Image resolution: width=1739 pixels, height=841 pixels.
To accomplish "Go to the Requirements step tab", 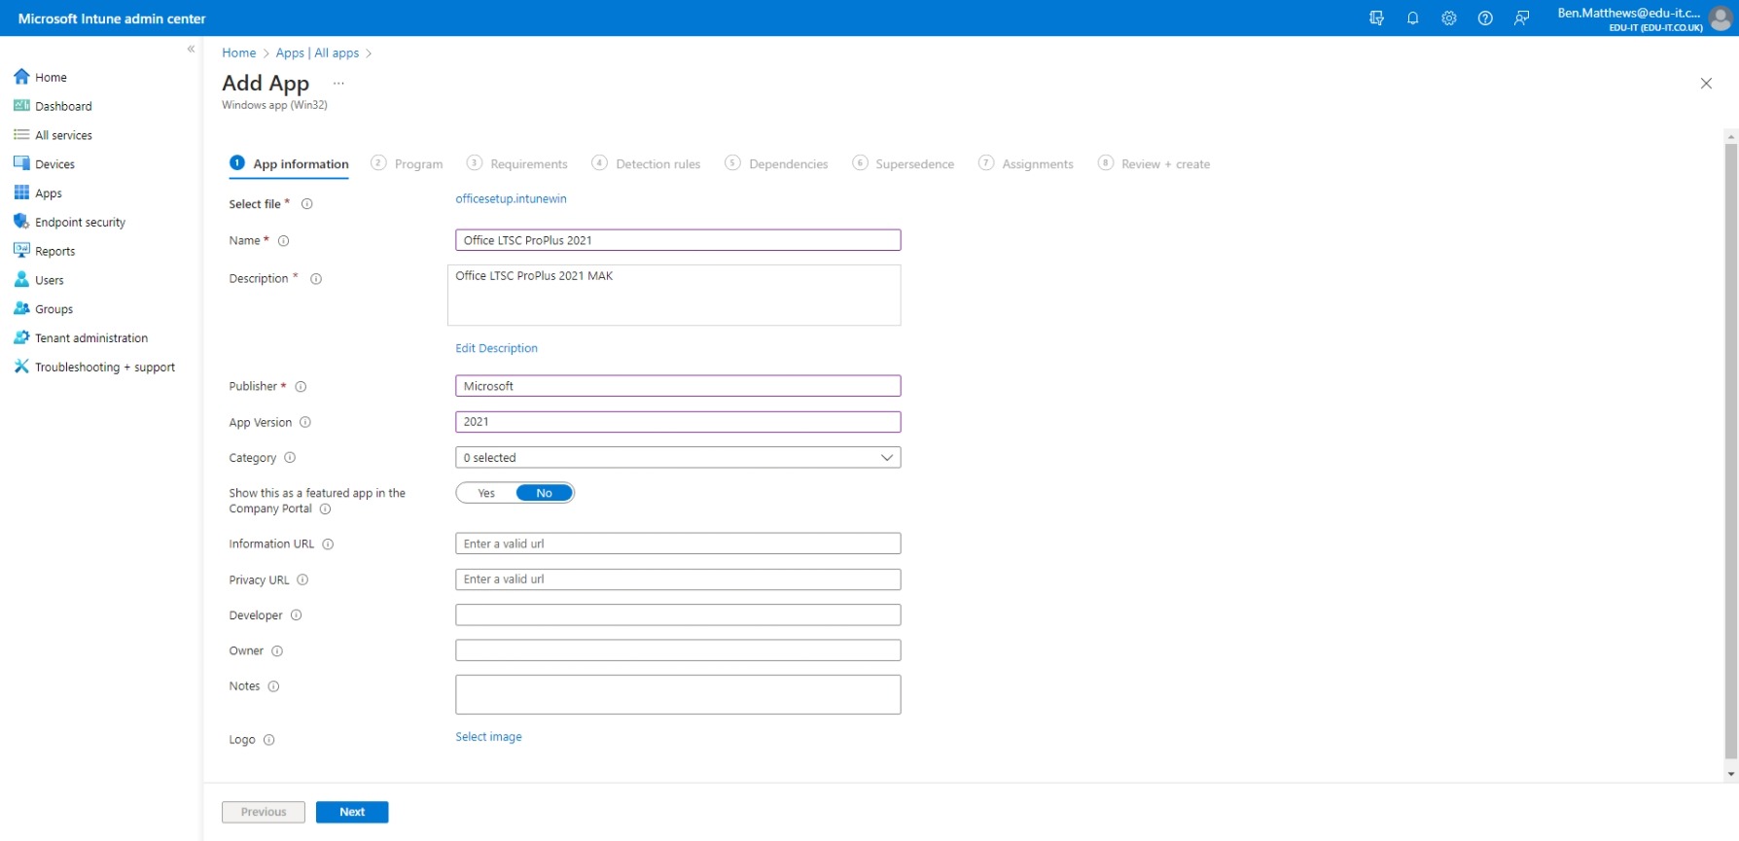I will coord(516,164).
